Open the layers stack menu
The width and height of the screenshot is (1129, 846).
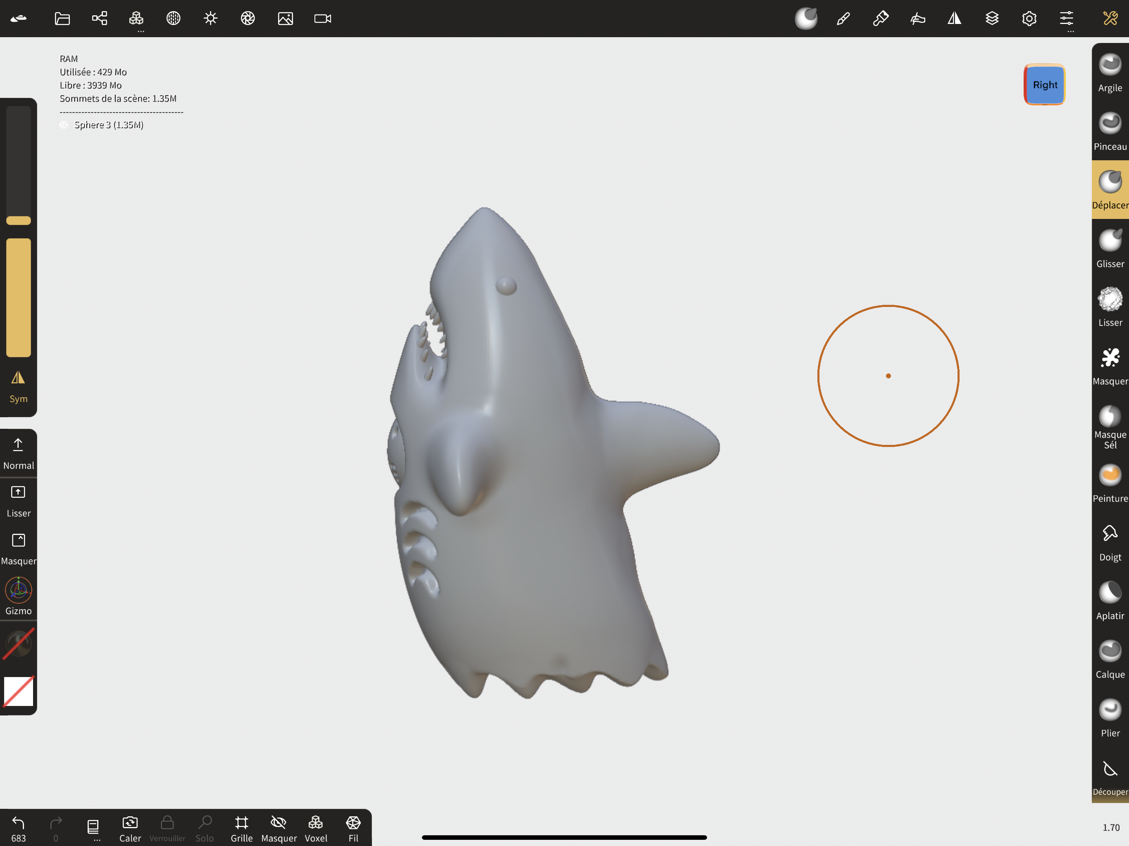(x=992, y=18)
